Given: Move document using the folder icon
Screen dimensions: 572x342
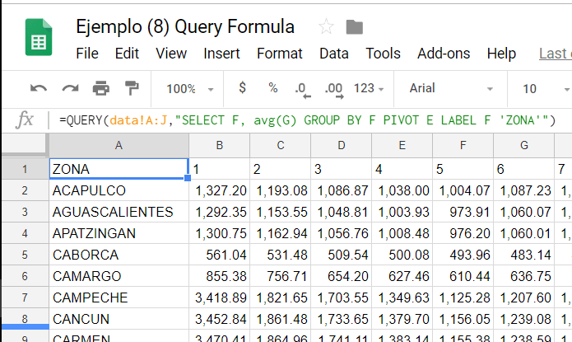Looking at the screenshot, I should (x=354, y=27).
